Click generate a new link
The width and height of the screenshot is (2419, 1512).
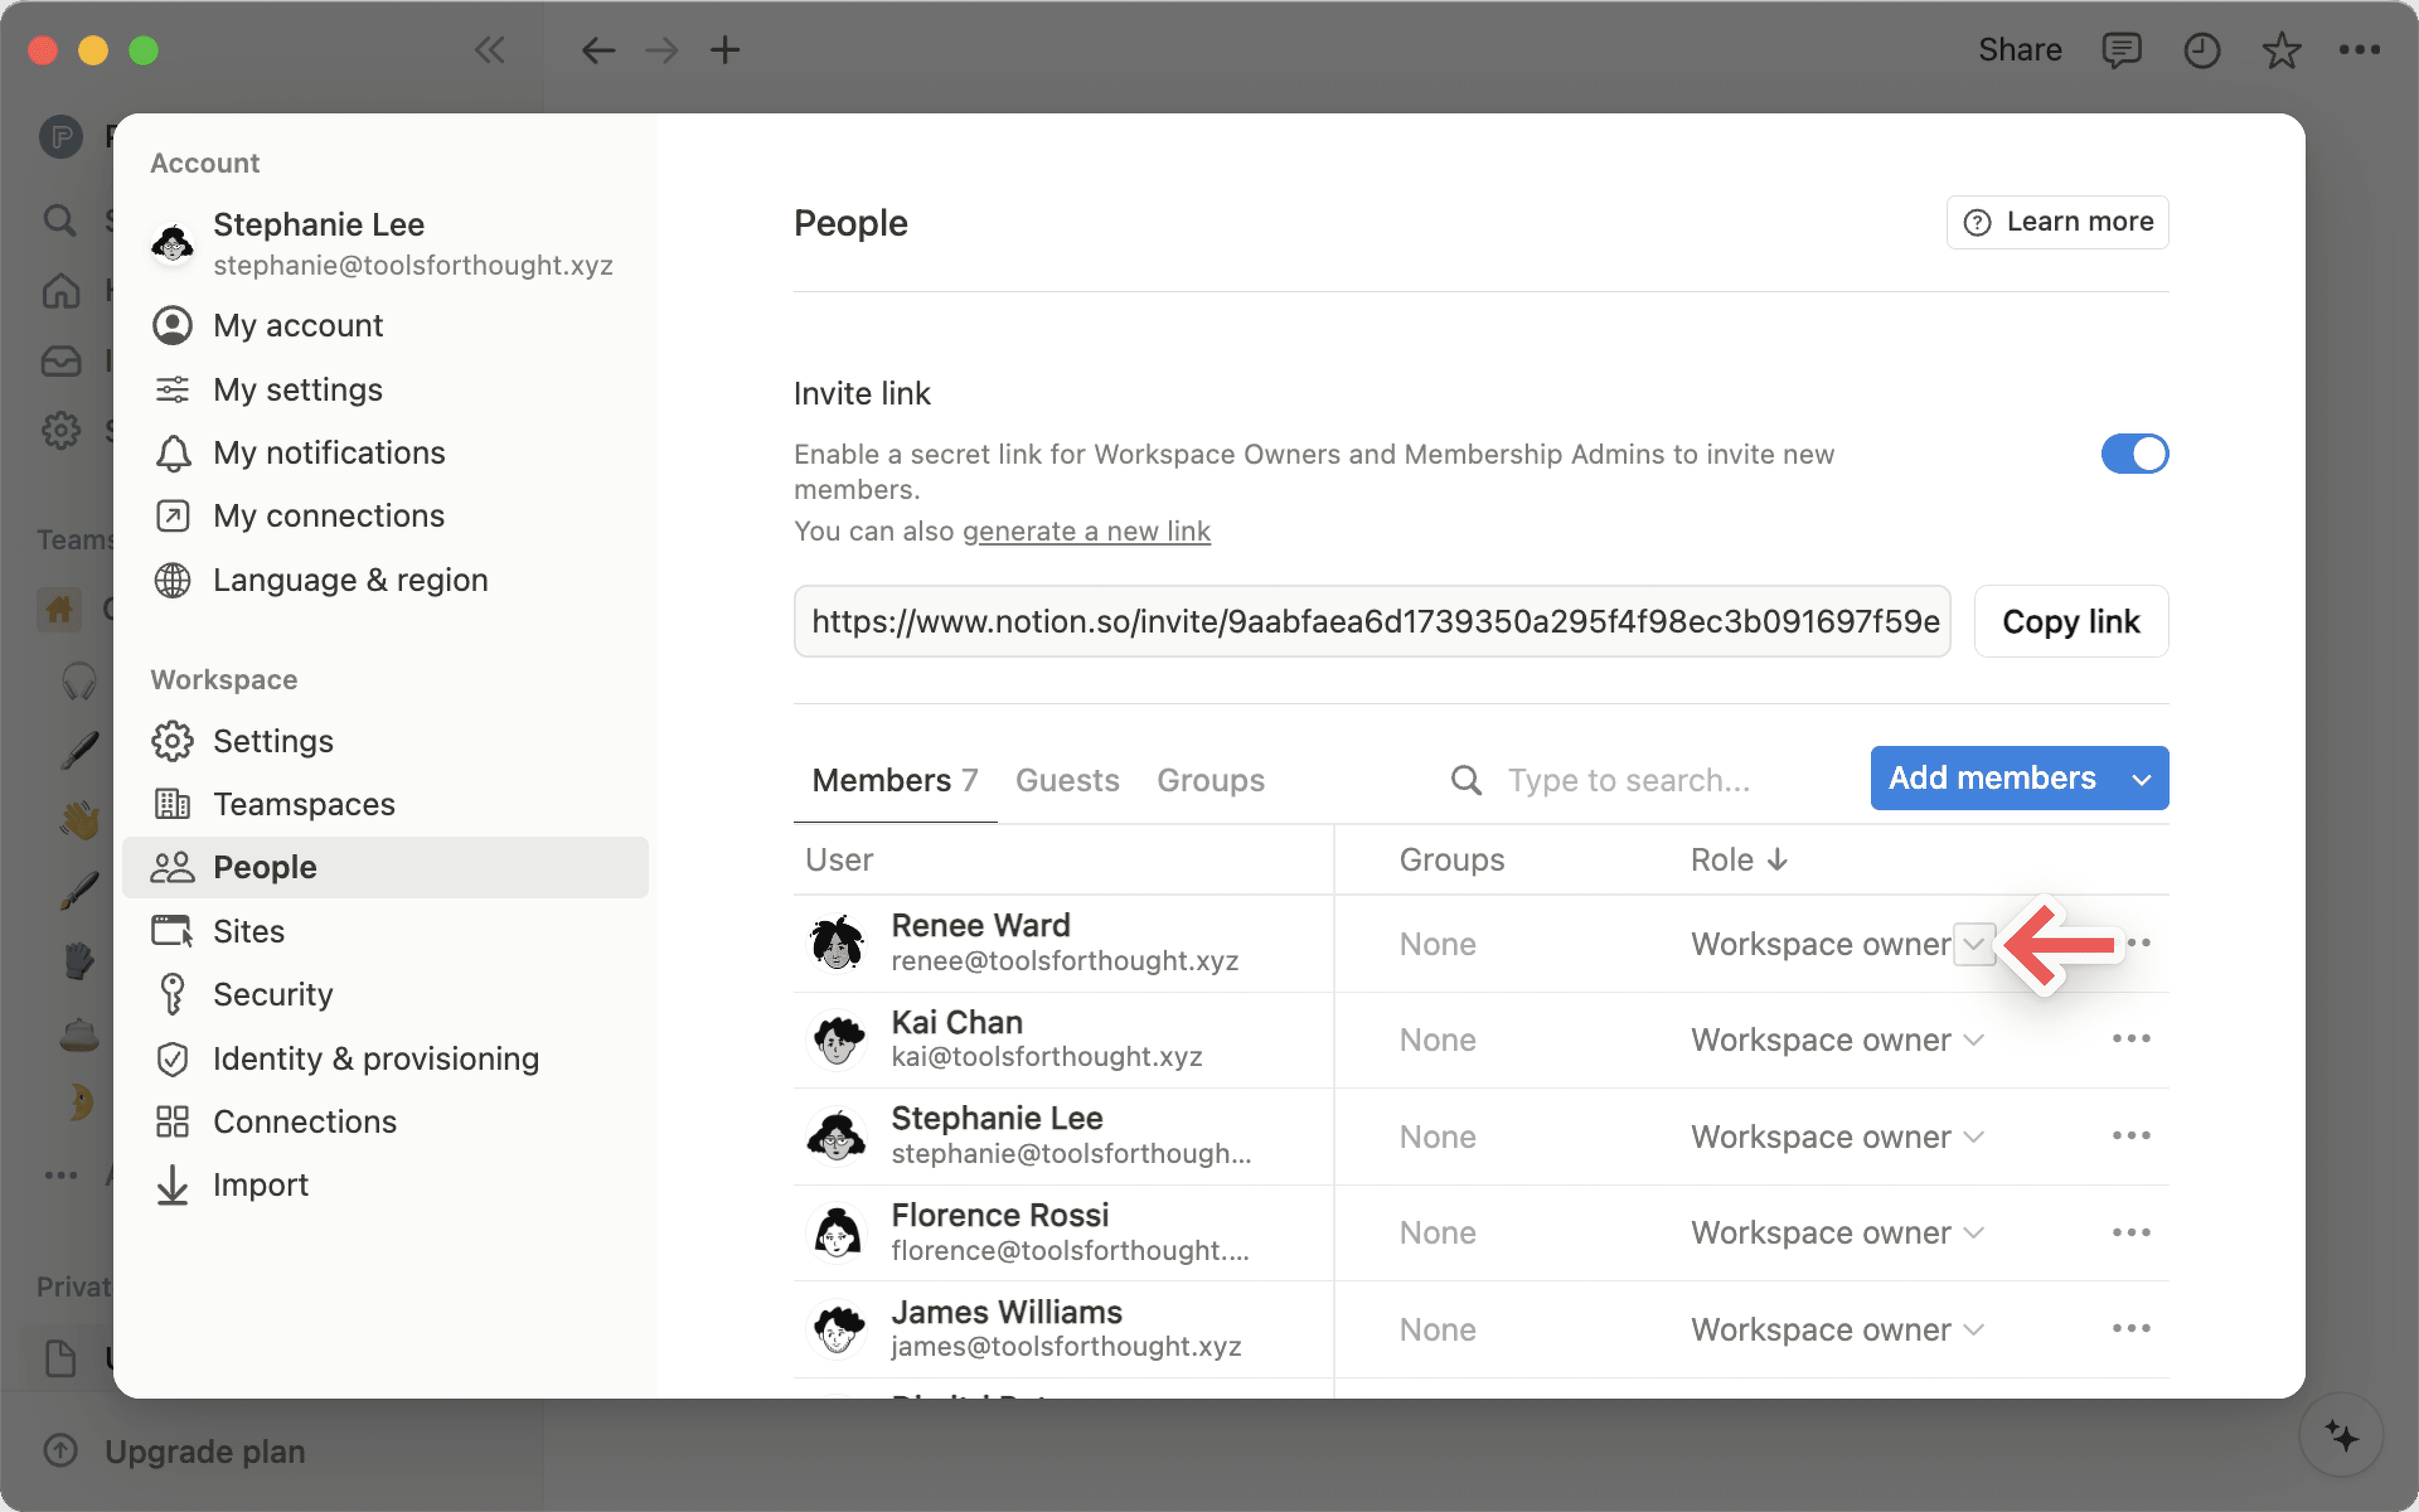[x=1087, y=531]
